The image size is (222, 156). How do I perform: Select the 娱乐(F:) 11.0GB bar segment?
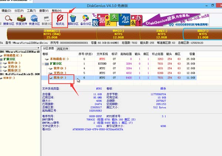tap(203, 34)
